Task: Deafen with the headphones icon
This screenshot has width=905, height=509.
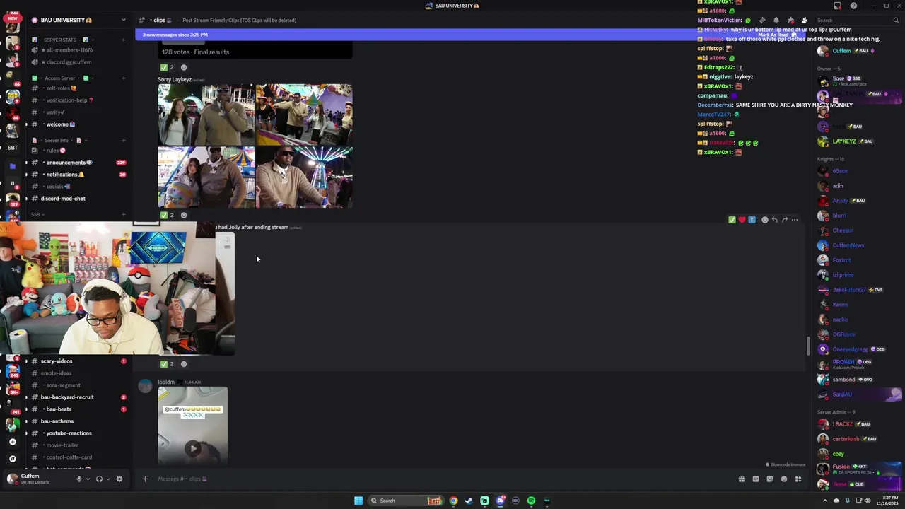Action: click(99, 479)
